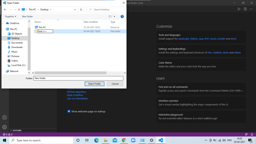
Task: Click New folder in the toolbar
Action: (27, 17)
